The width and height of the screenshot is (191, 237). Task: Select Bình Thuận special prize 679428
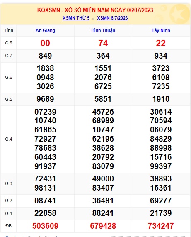coord(103,226)
